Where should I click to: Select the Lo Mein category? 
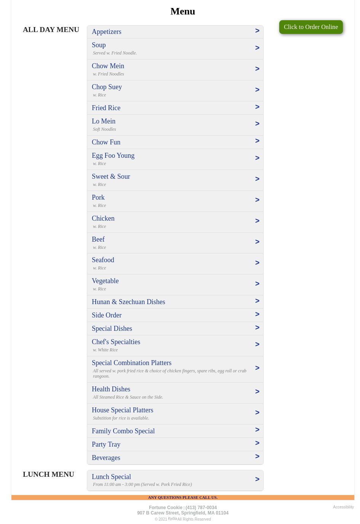tap(104, 121)
